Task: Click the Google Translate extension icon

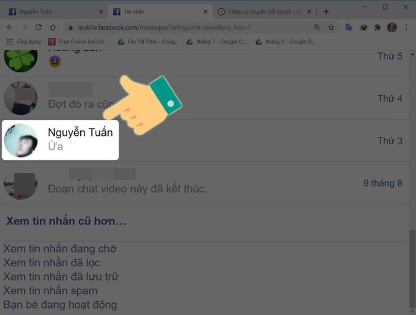Action: 349,27
